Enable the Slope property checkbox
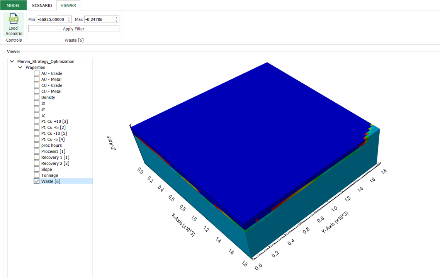440x278 pixels. (37, 170)
